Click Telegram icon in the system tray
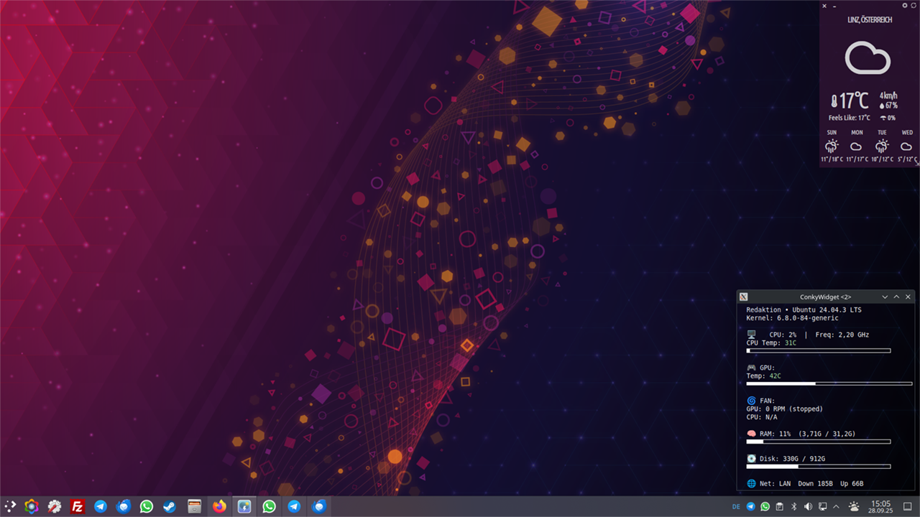Screen dimensions: 920x517 pos(751,506)
